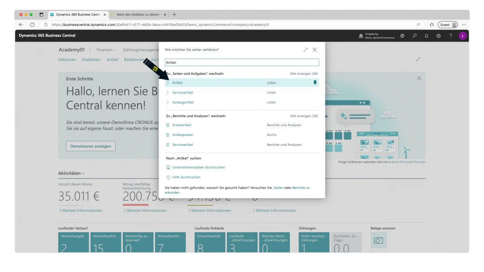Toggle bookmark for Artikel result
484x272 pixels.
[315, 83]
